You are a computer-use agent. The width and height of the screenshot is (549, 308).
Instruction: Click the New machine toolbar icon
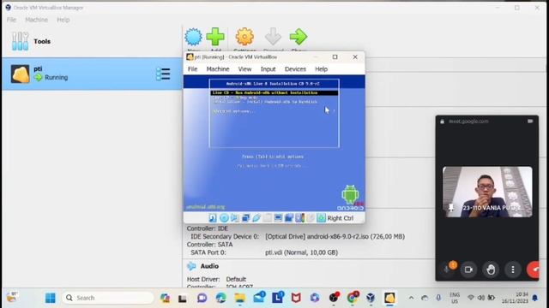pos(193,37)
